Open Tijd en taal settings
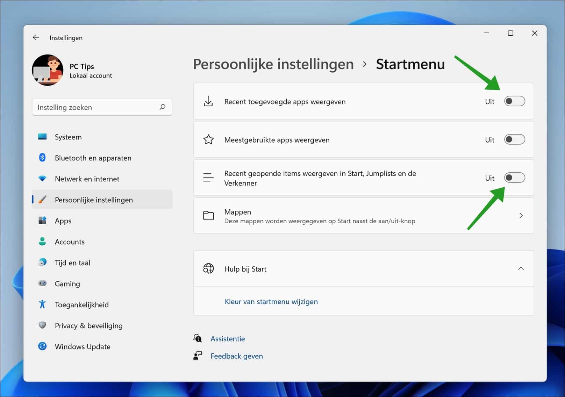The width and height of the screenshot is (565, 397). pyautogui.click(x=102, y=263)
